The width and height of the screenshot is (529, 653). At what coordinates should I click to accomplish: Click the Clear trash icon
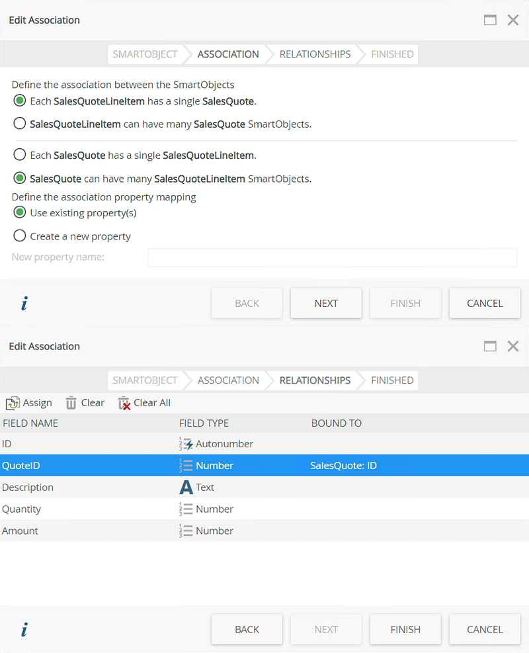[71, 403]
